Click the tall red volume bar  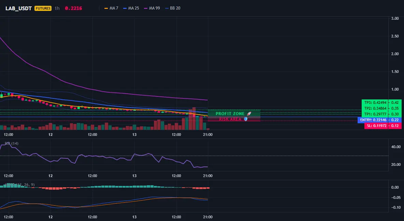coord(194,119)
